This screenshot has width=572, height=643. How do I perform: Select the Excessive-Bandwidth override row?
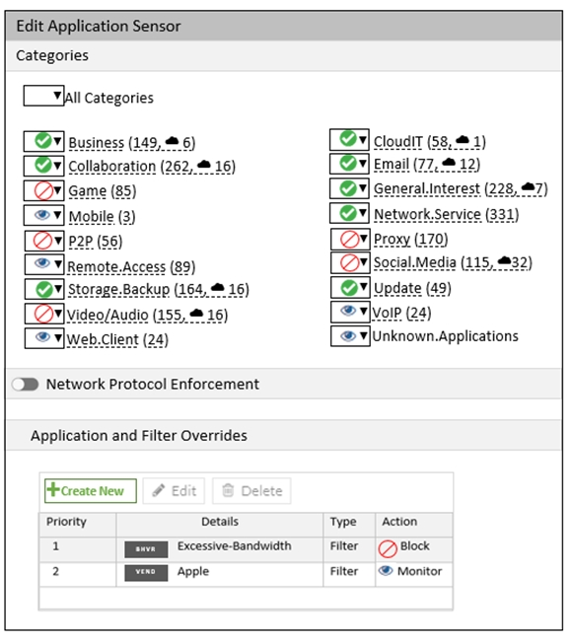pos(246,549)
